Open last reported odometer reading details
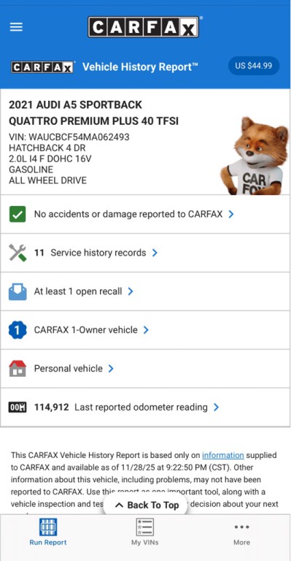Screen dimensions: 291x561 point(145,407)
